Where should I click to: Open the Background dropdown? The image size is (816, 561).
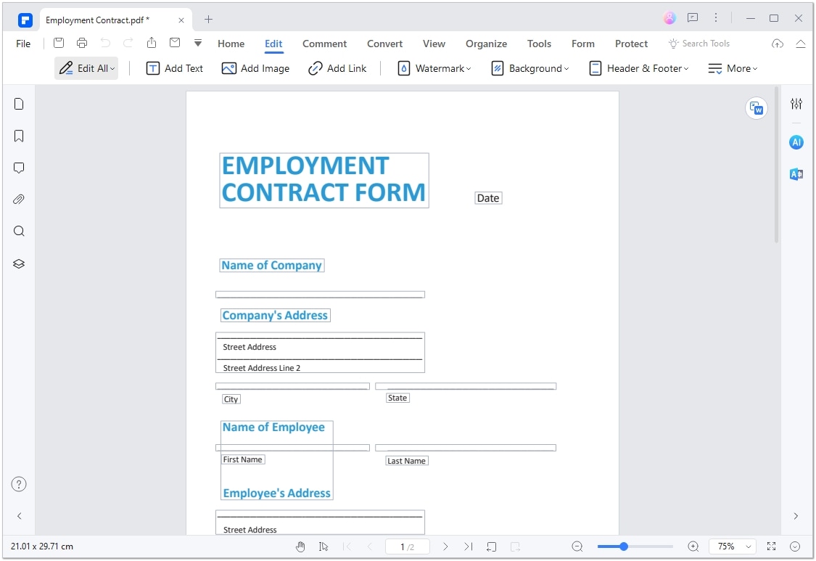coord(530,68)
